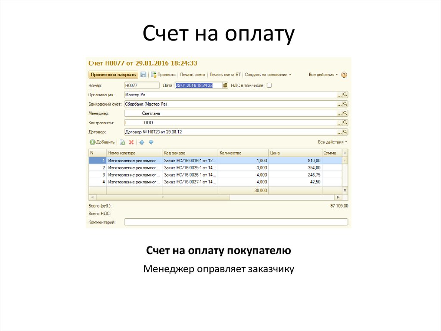Click the Контрагенты ellipsis select button
This screenshot has width=441, height=331.
(x=339, y=123)
